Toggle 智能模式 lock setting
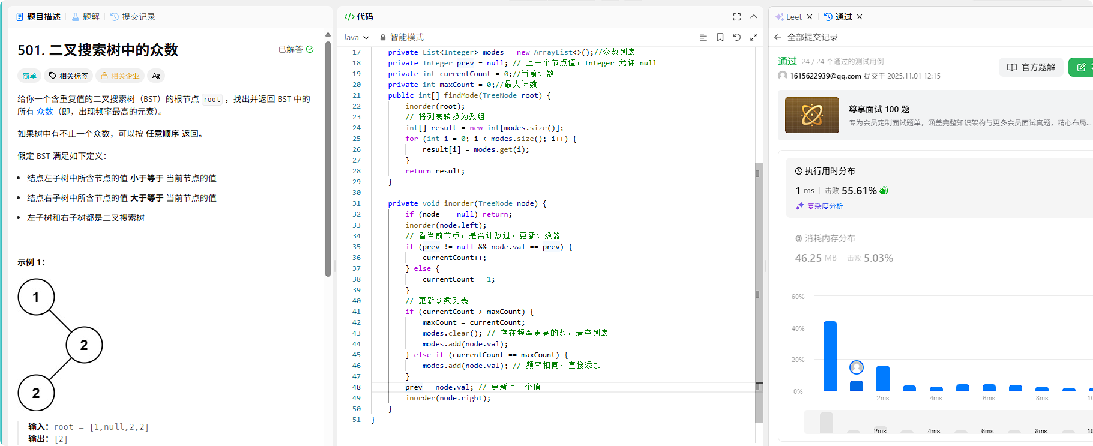Screen dimensions: 1093x446 [402, 37]
